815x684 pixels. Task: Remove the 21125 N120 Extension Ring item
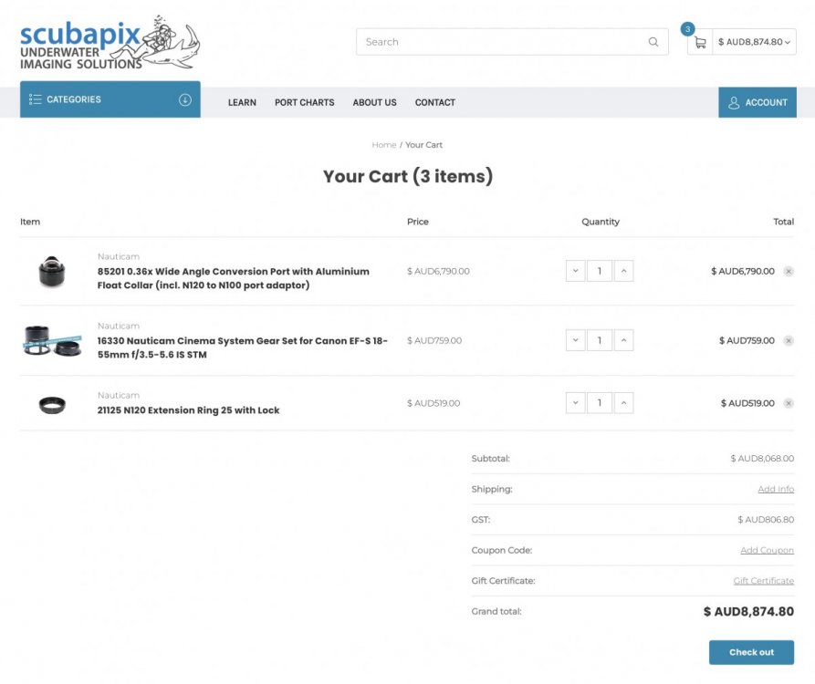[789, 403]
